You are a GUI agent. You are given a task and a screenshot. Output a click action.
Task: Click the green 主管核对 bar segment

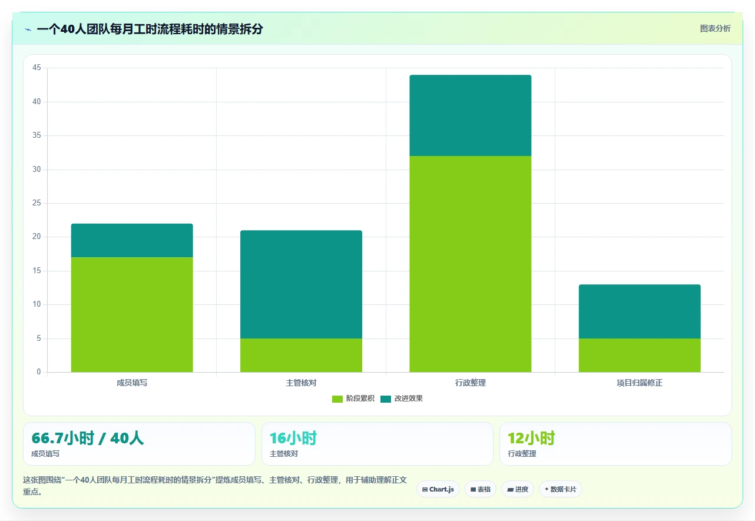(x=301, y=356)
